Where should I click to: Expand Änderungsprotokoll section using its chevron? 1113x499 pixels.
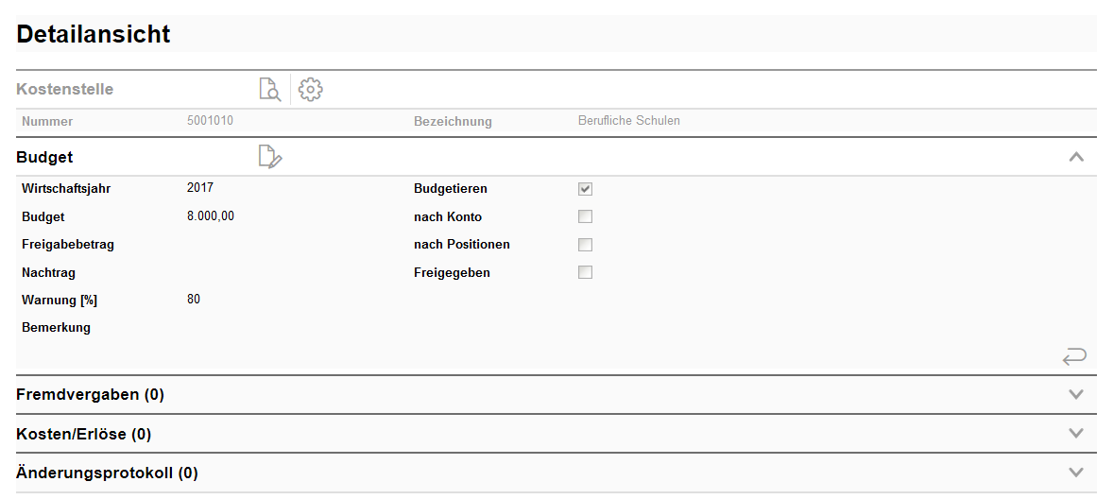click(x=1075, y=472)
